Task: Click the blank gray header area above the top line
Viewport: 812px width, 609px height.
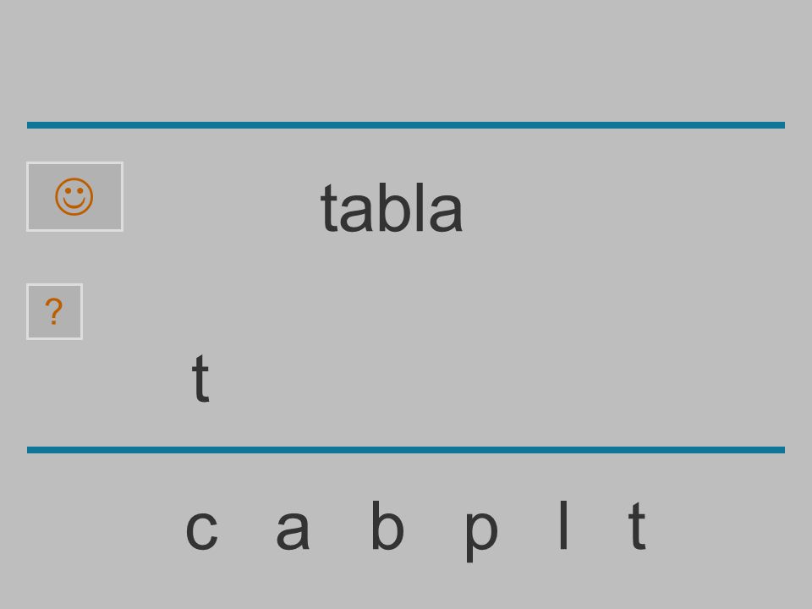Action: 406,61
